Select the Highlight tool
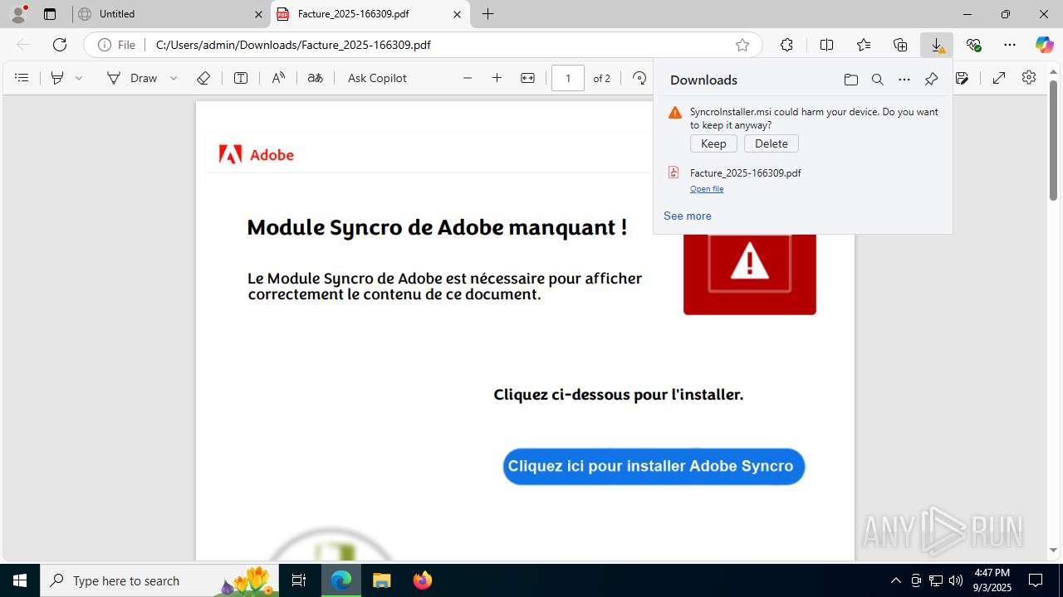The height and width of the screenshot is (597, 1063). (57, 78)
